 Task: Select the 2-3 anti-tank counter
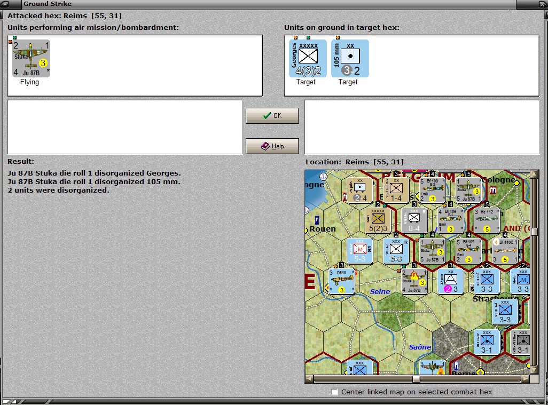pyautogui.click(x=450, y=281)
